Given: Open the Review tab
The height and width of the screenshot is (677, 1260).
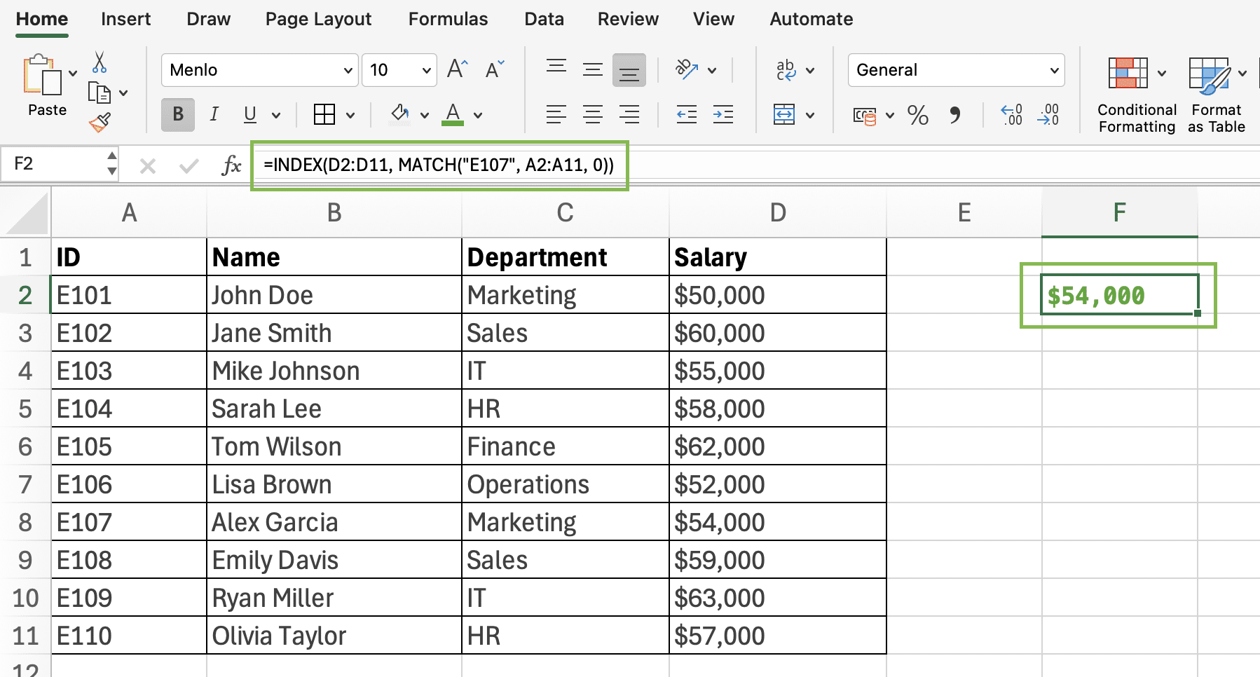Looking at the screenshot, I should coord(628,19).
